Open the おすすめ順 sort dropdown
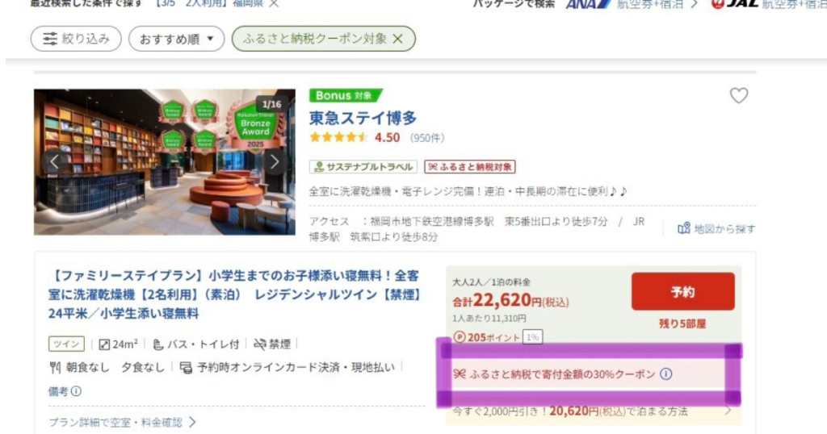Viewport: 827px width, 434px height. 177,39
